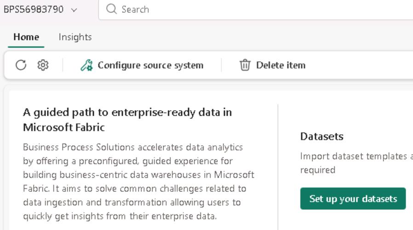Click the Business Process Solutions description paragraph
Image resolution: width=413 pixels, height=230 pixels.
click(x=138, y=181)
